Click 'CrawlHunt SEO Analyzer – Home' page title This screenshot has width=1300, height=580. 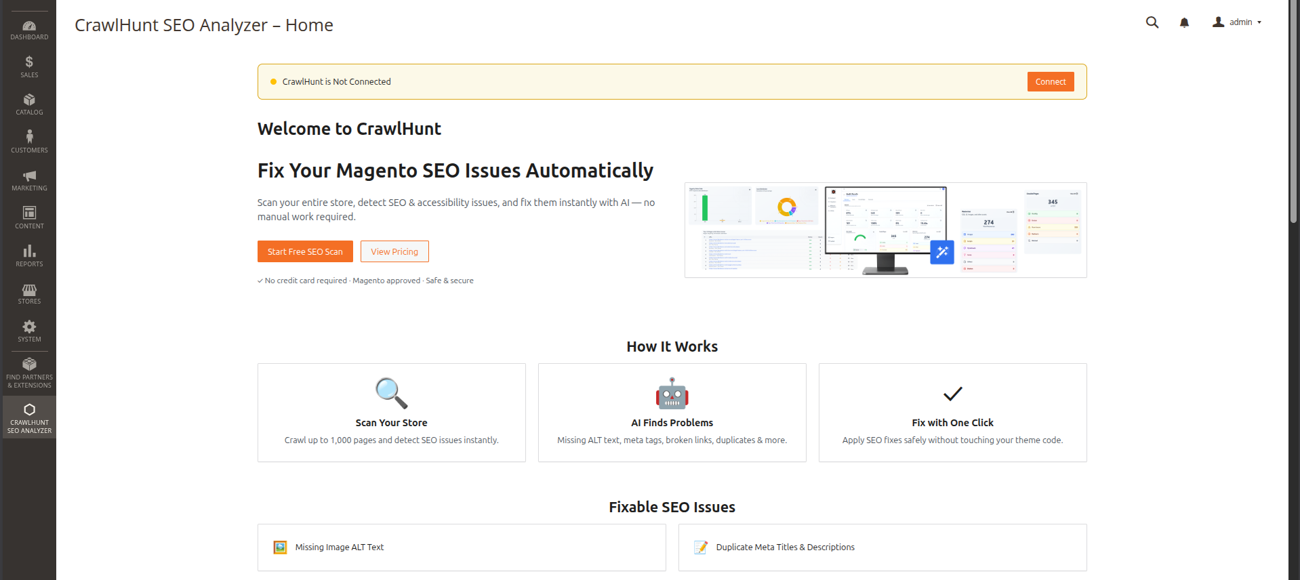pyautogui.click(x=204, y=25)
